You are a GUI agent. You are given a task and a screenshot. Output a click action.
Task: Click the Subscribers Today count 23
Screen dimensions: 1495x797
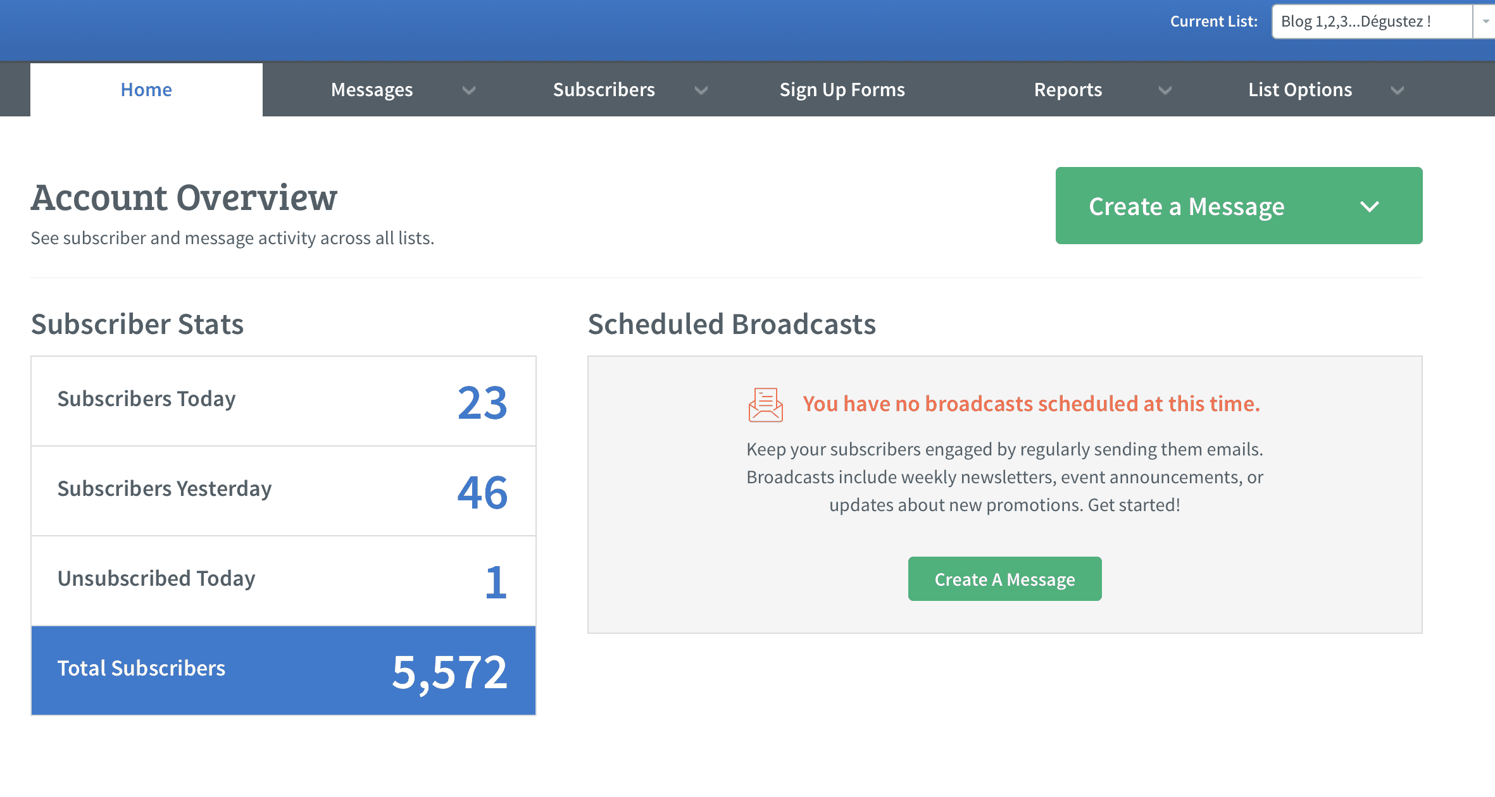tap(482, 403)
